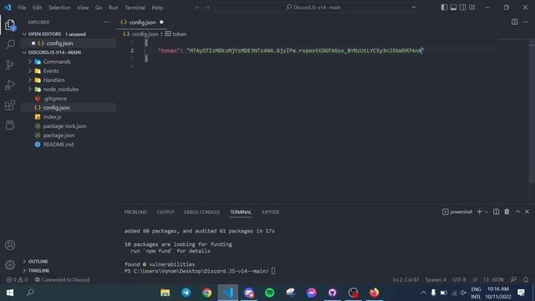Open index.js in the file tree
This screenshot has height=301, width=535.
(52, 117)
